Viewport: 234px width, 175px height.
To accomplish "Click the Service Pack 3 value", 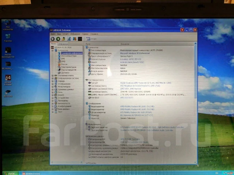I will (x=126, y=56).
